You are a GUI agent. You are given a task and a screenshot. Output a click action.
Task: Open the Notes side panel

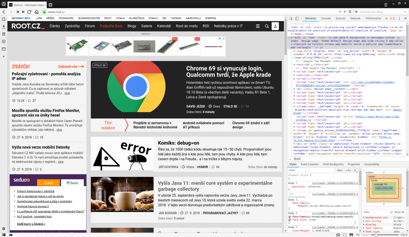coord(4,34)
